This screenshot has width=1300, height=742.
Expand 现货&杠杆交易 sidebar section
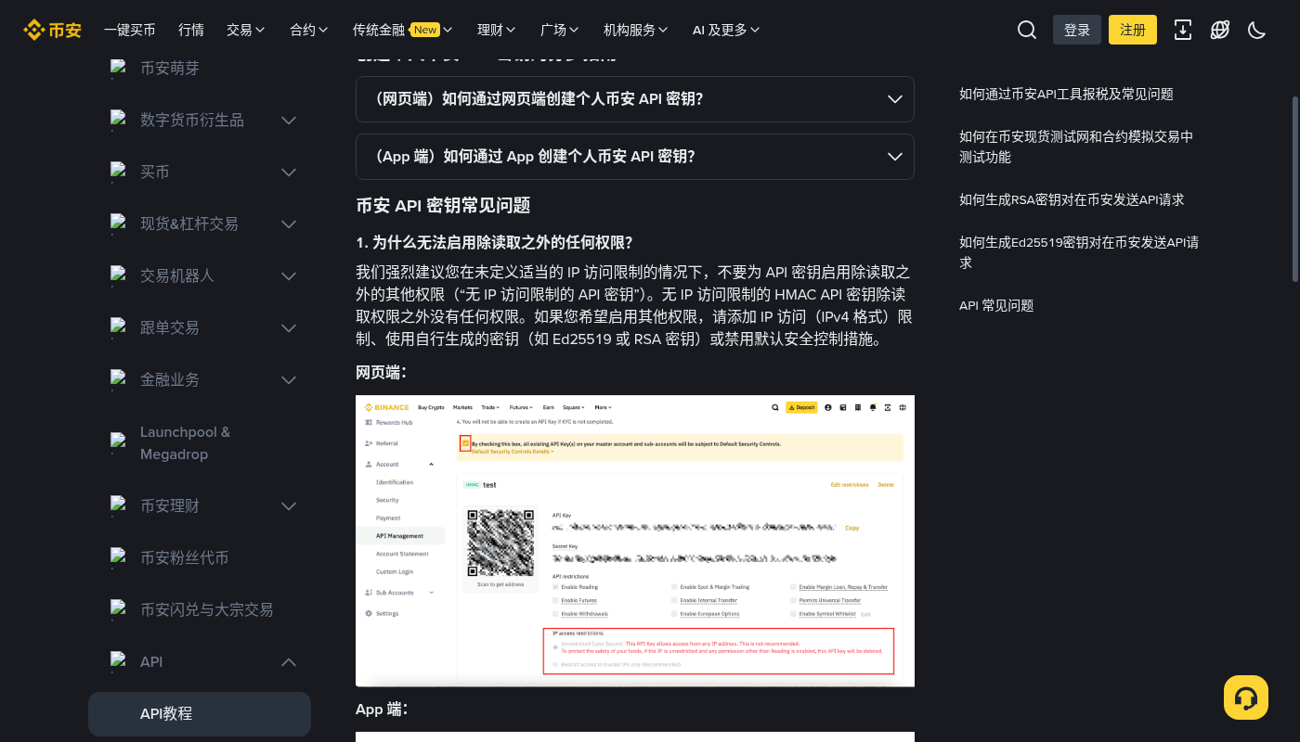[289, 224]
